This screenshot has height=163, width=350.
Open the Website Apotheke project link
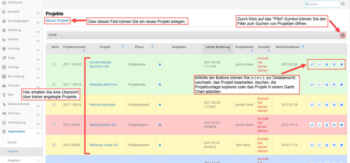pyautogui.click(x=102, y=105)
